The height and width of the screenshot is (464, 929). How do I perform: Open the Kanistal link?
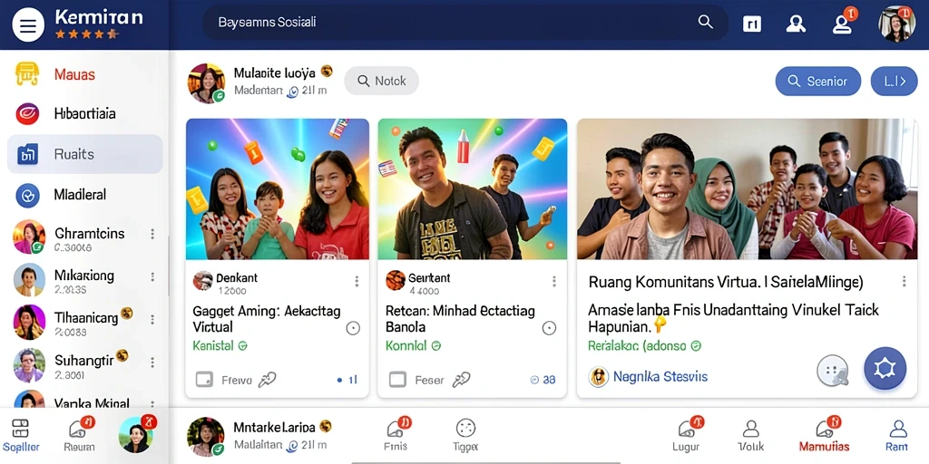220,345
